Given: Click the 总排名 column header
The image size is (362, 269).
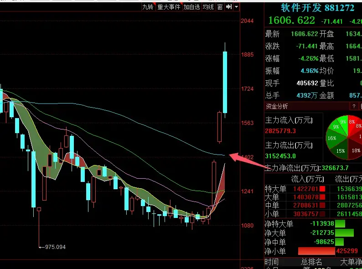Looking at the screenshot, I should tap(311, 262).
